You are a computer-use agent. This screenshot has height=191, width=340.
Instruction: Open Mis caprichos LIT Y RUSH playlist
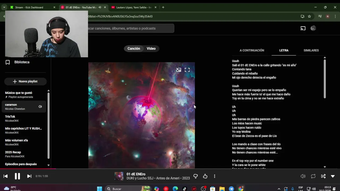click(24, 131)
